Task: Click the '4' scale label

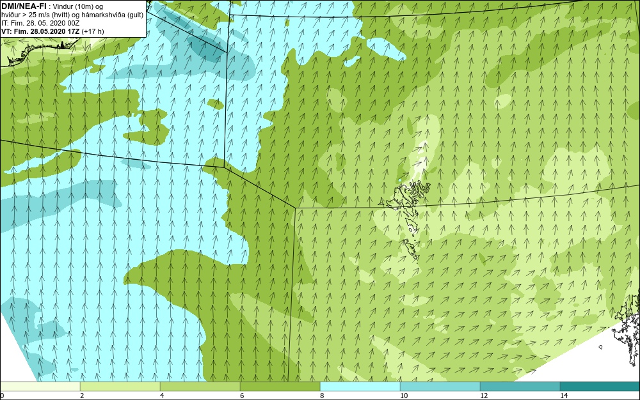Action: coord(162,396)
